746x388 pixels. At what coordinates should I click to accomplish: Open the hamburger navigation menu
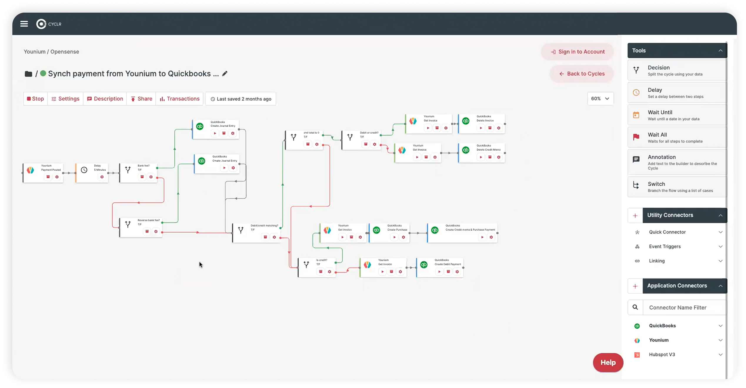[x=24, y=23]
